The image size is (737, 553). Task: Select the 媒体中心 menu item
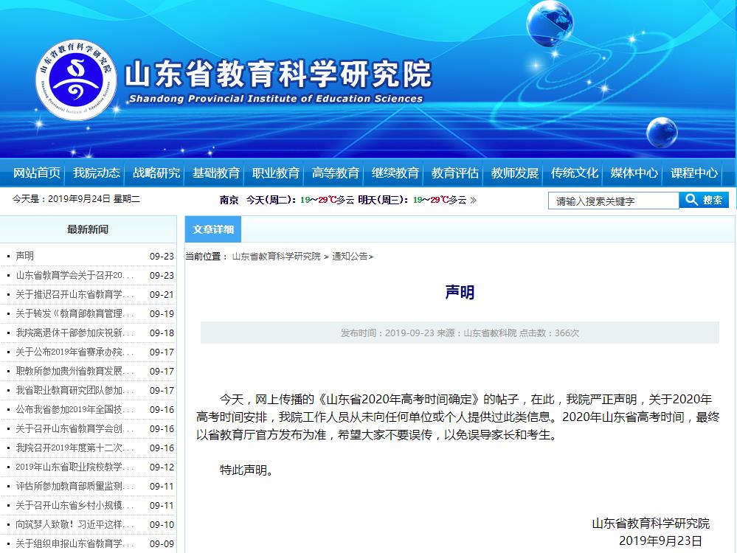(x=634, y=173)
